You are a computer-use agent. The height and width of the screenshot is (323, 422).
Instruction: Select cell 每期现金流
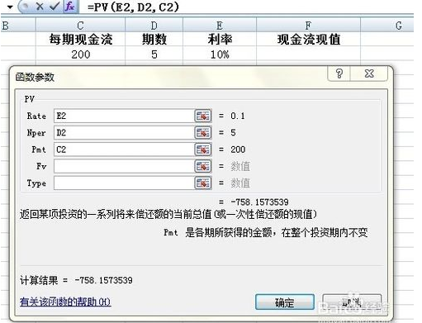tap(80, 39)
